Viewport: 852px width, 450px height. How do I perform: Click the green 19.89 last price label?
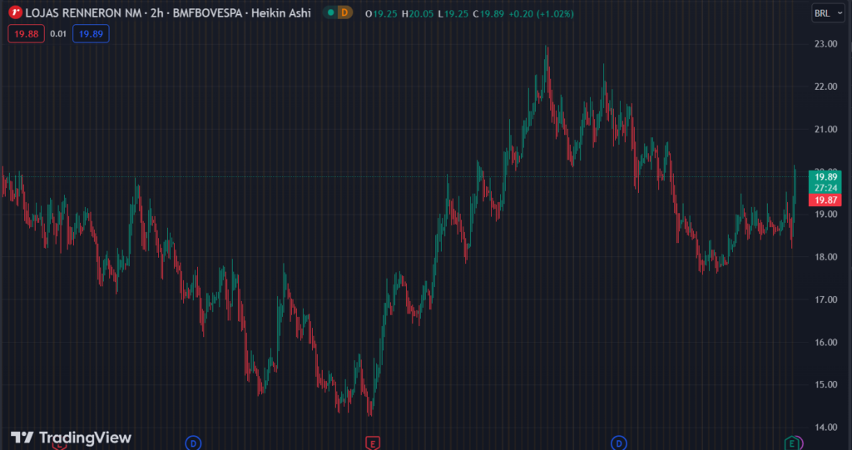[825, 176]
